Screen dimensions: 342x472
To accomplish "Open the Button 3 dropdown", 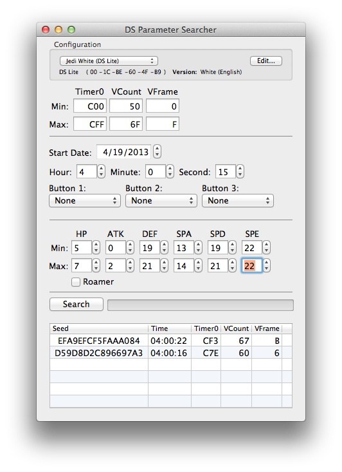I will pyautogui.click(x=238, y=201).
